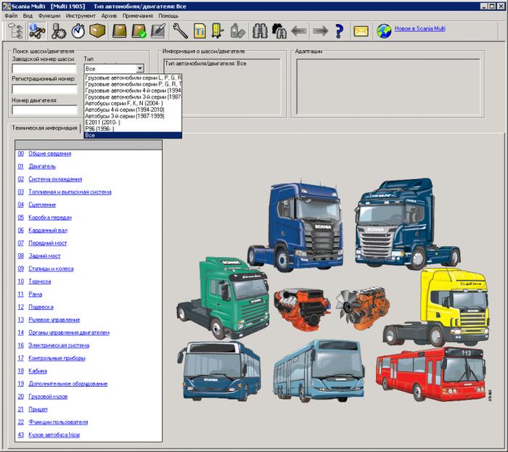Click the yellow envelope mail icon
508x452 pixels.
pyautogui.click(x=361, y=31)
